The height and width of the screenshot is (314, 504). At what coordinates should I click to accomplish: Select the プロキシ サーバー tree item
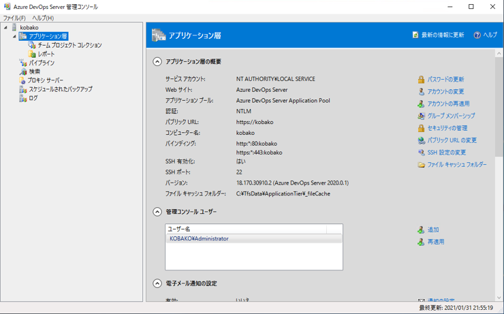point(46,80)
